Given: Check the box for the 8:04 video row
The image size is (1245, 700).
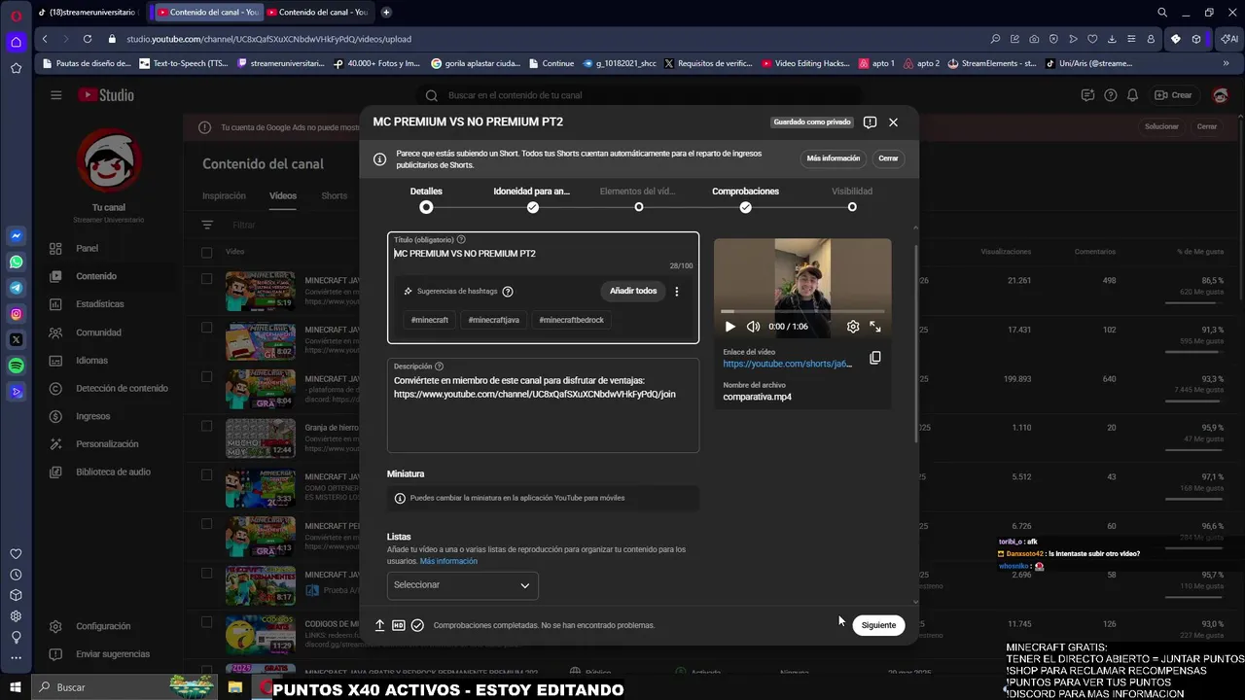Looking at the screenshot, I should (206, 376).
